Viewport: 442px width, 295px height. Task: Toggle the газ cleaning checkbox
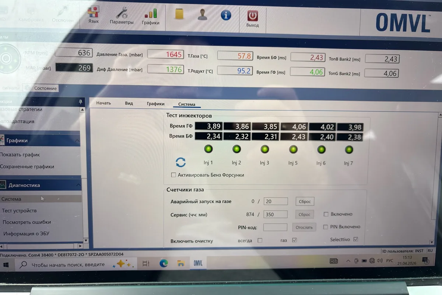294,240
